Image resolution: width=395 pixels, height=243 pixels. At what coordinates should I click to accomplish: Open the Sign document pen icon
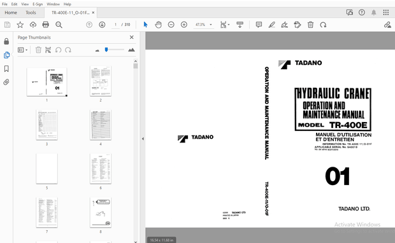pos(285,25)
